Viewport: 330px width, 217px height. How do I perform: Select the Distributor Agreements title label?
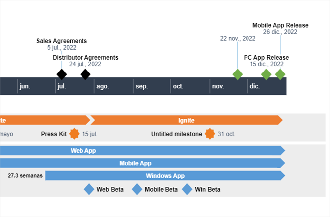click(85, 57)
